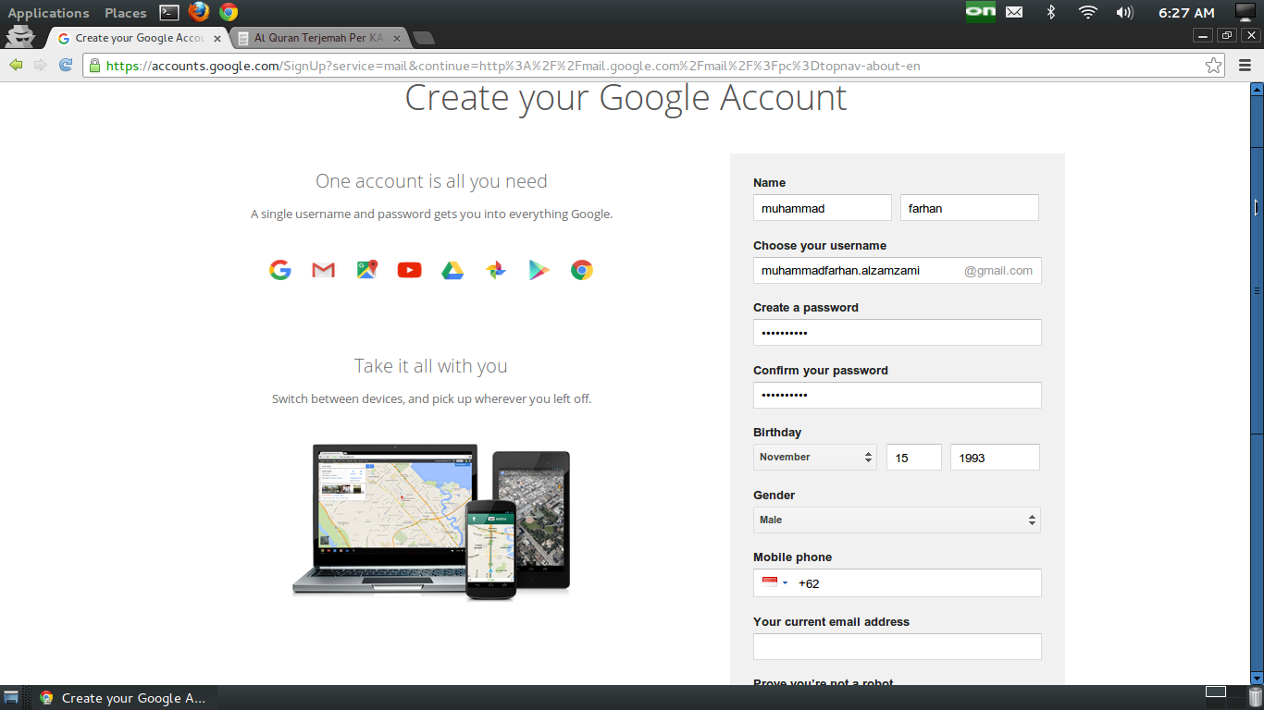Launch Chrome from top panel
The width and height of the screenshot is (1264, 710).
point(229,12)
